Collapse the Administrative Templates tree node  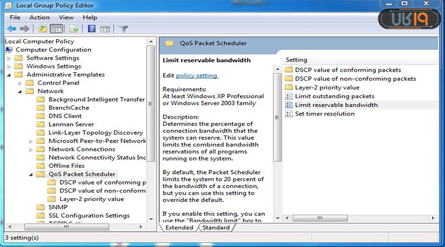(x=8, y=75)
